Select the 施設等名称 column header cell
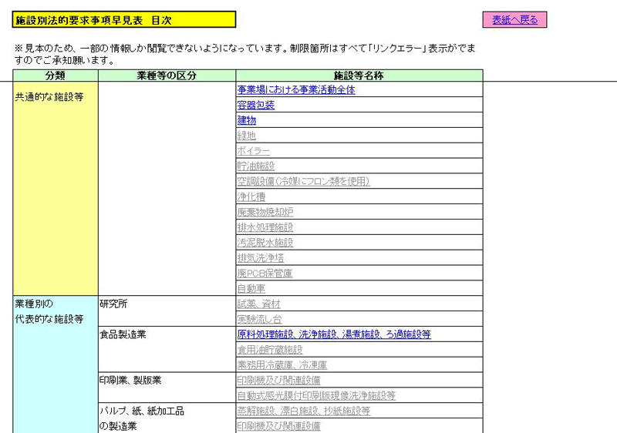The height and width of the screenshot is (433, 617). coord(359,76)
